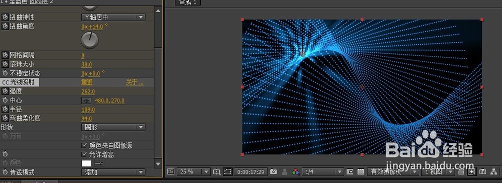This screenshot has height=183, width=502.
Task: Toggle stopwatch for 强度 property
Action: point(5,91)
